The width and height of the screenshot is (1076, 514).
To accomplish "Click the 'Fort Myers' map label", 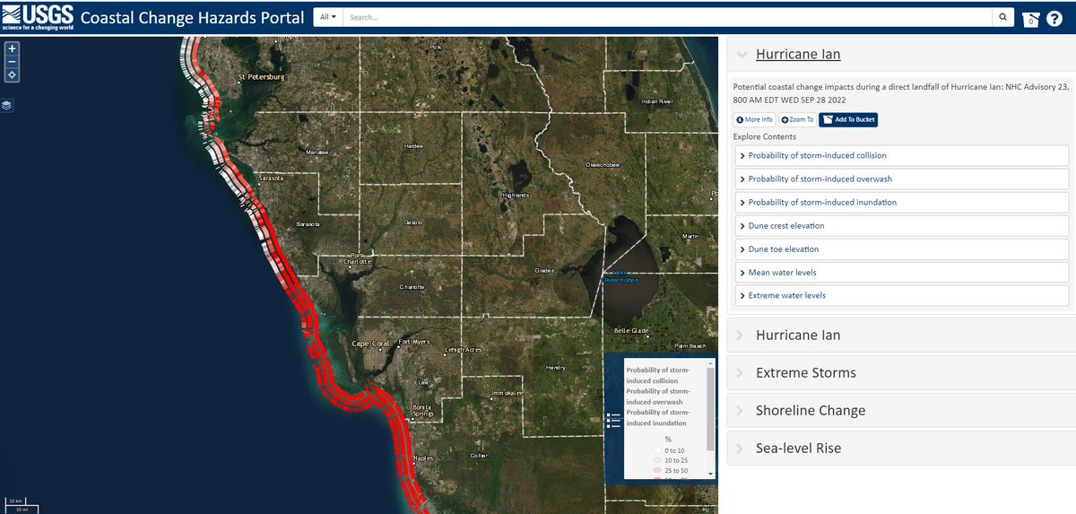I will tap(415, 342).
